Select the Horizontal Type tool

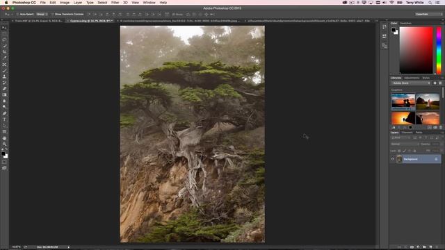click(x=4, y=119)
